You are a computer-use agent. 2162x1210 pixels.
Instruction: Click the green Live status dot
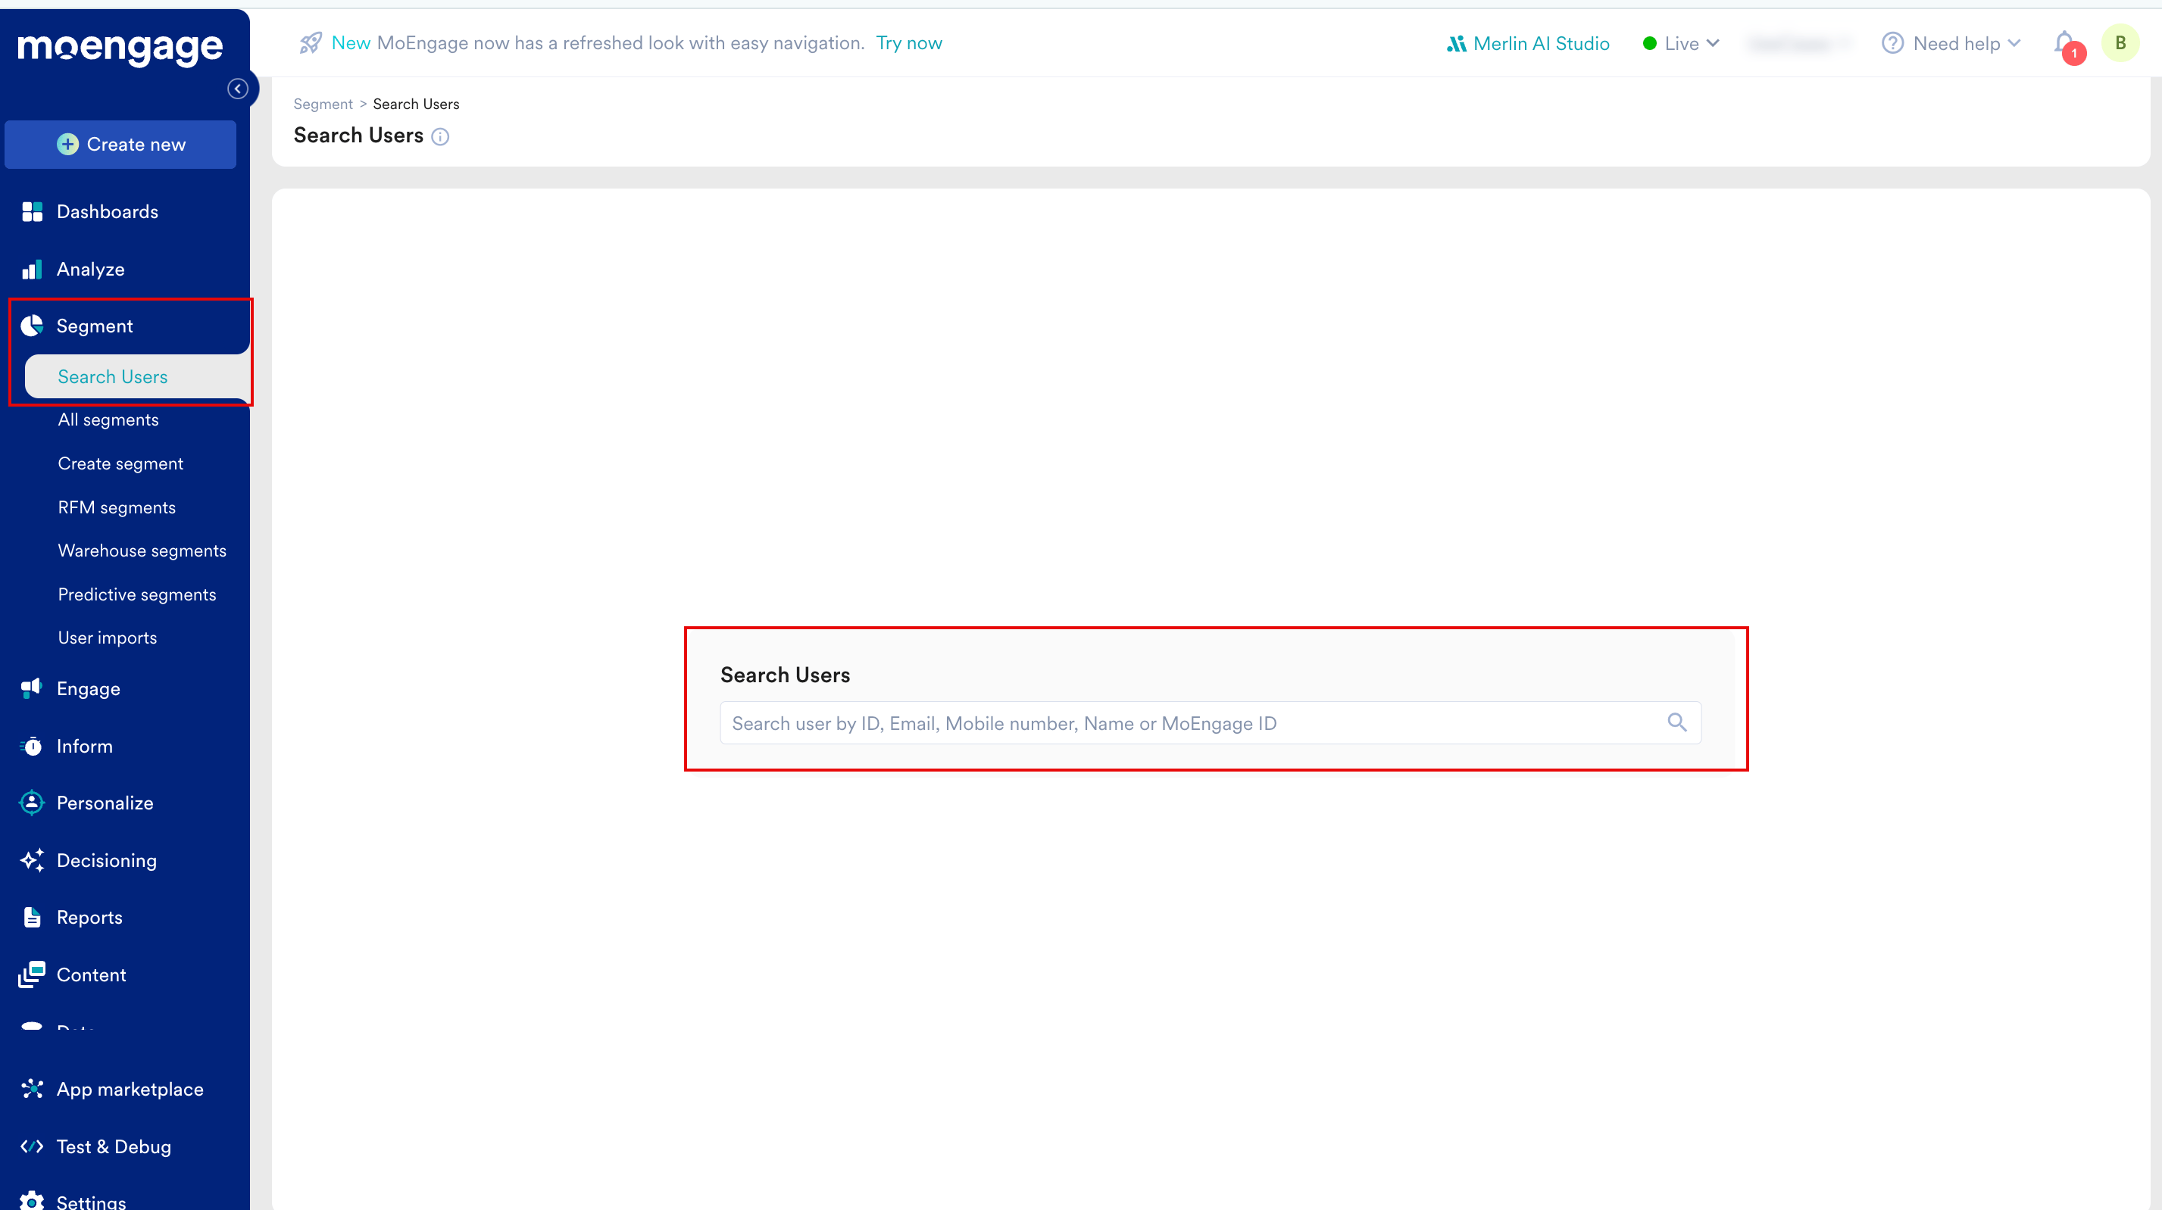click(1649, 44)
